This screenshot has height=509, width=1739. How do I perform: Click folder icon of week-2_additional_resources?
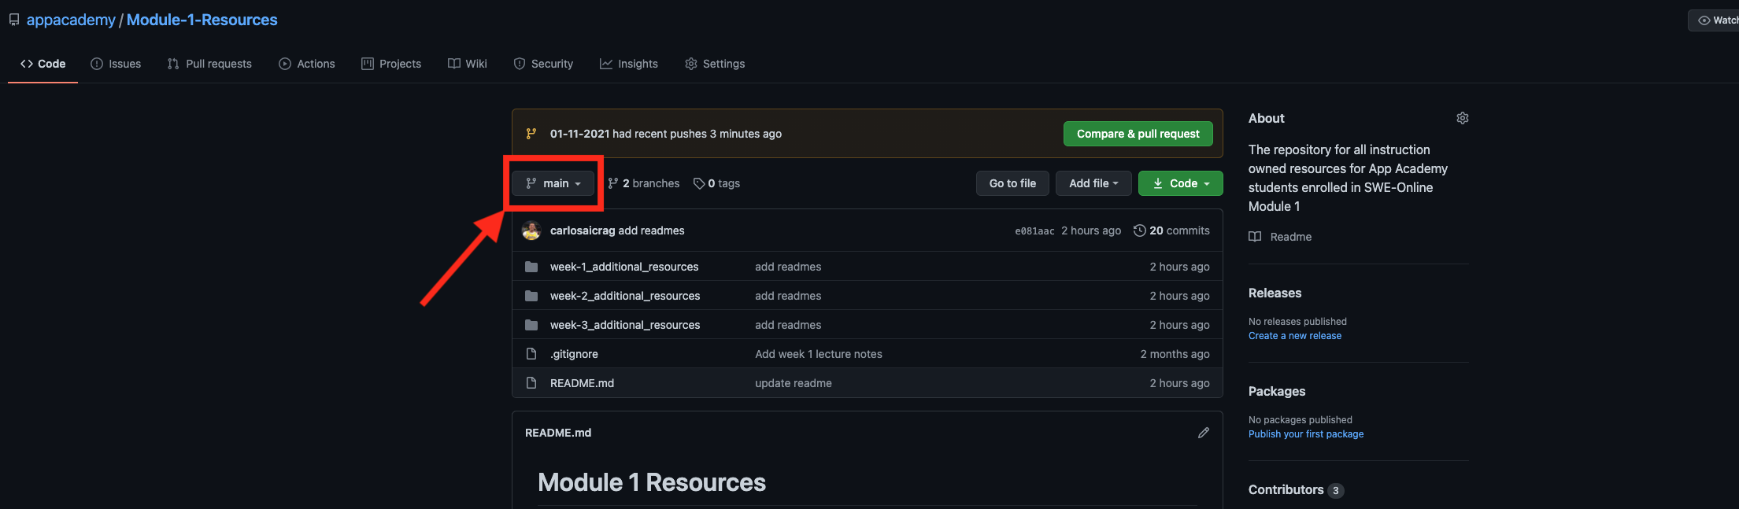point(531,296)
